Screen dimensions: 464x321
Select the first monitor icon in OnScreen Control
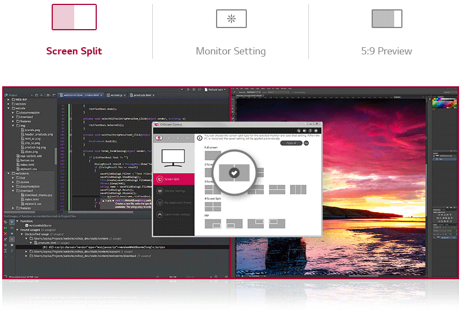[x=159, y=138]
